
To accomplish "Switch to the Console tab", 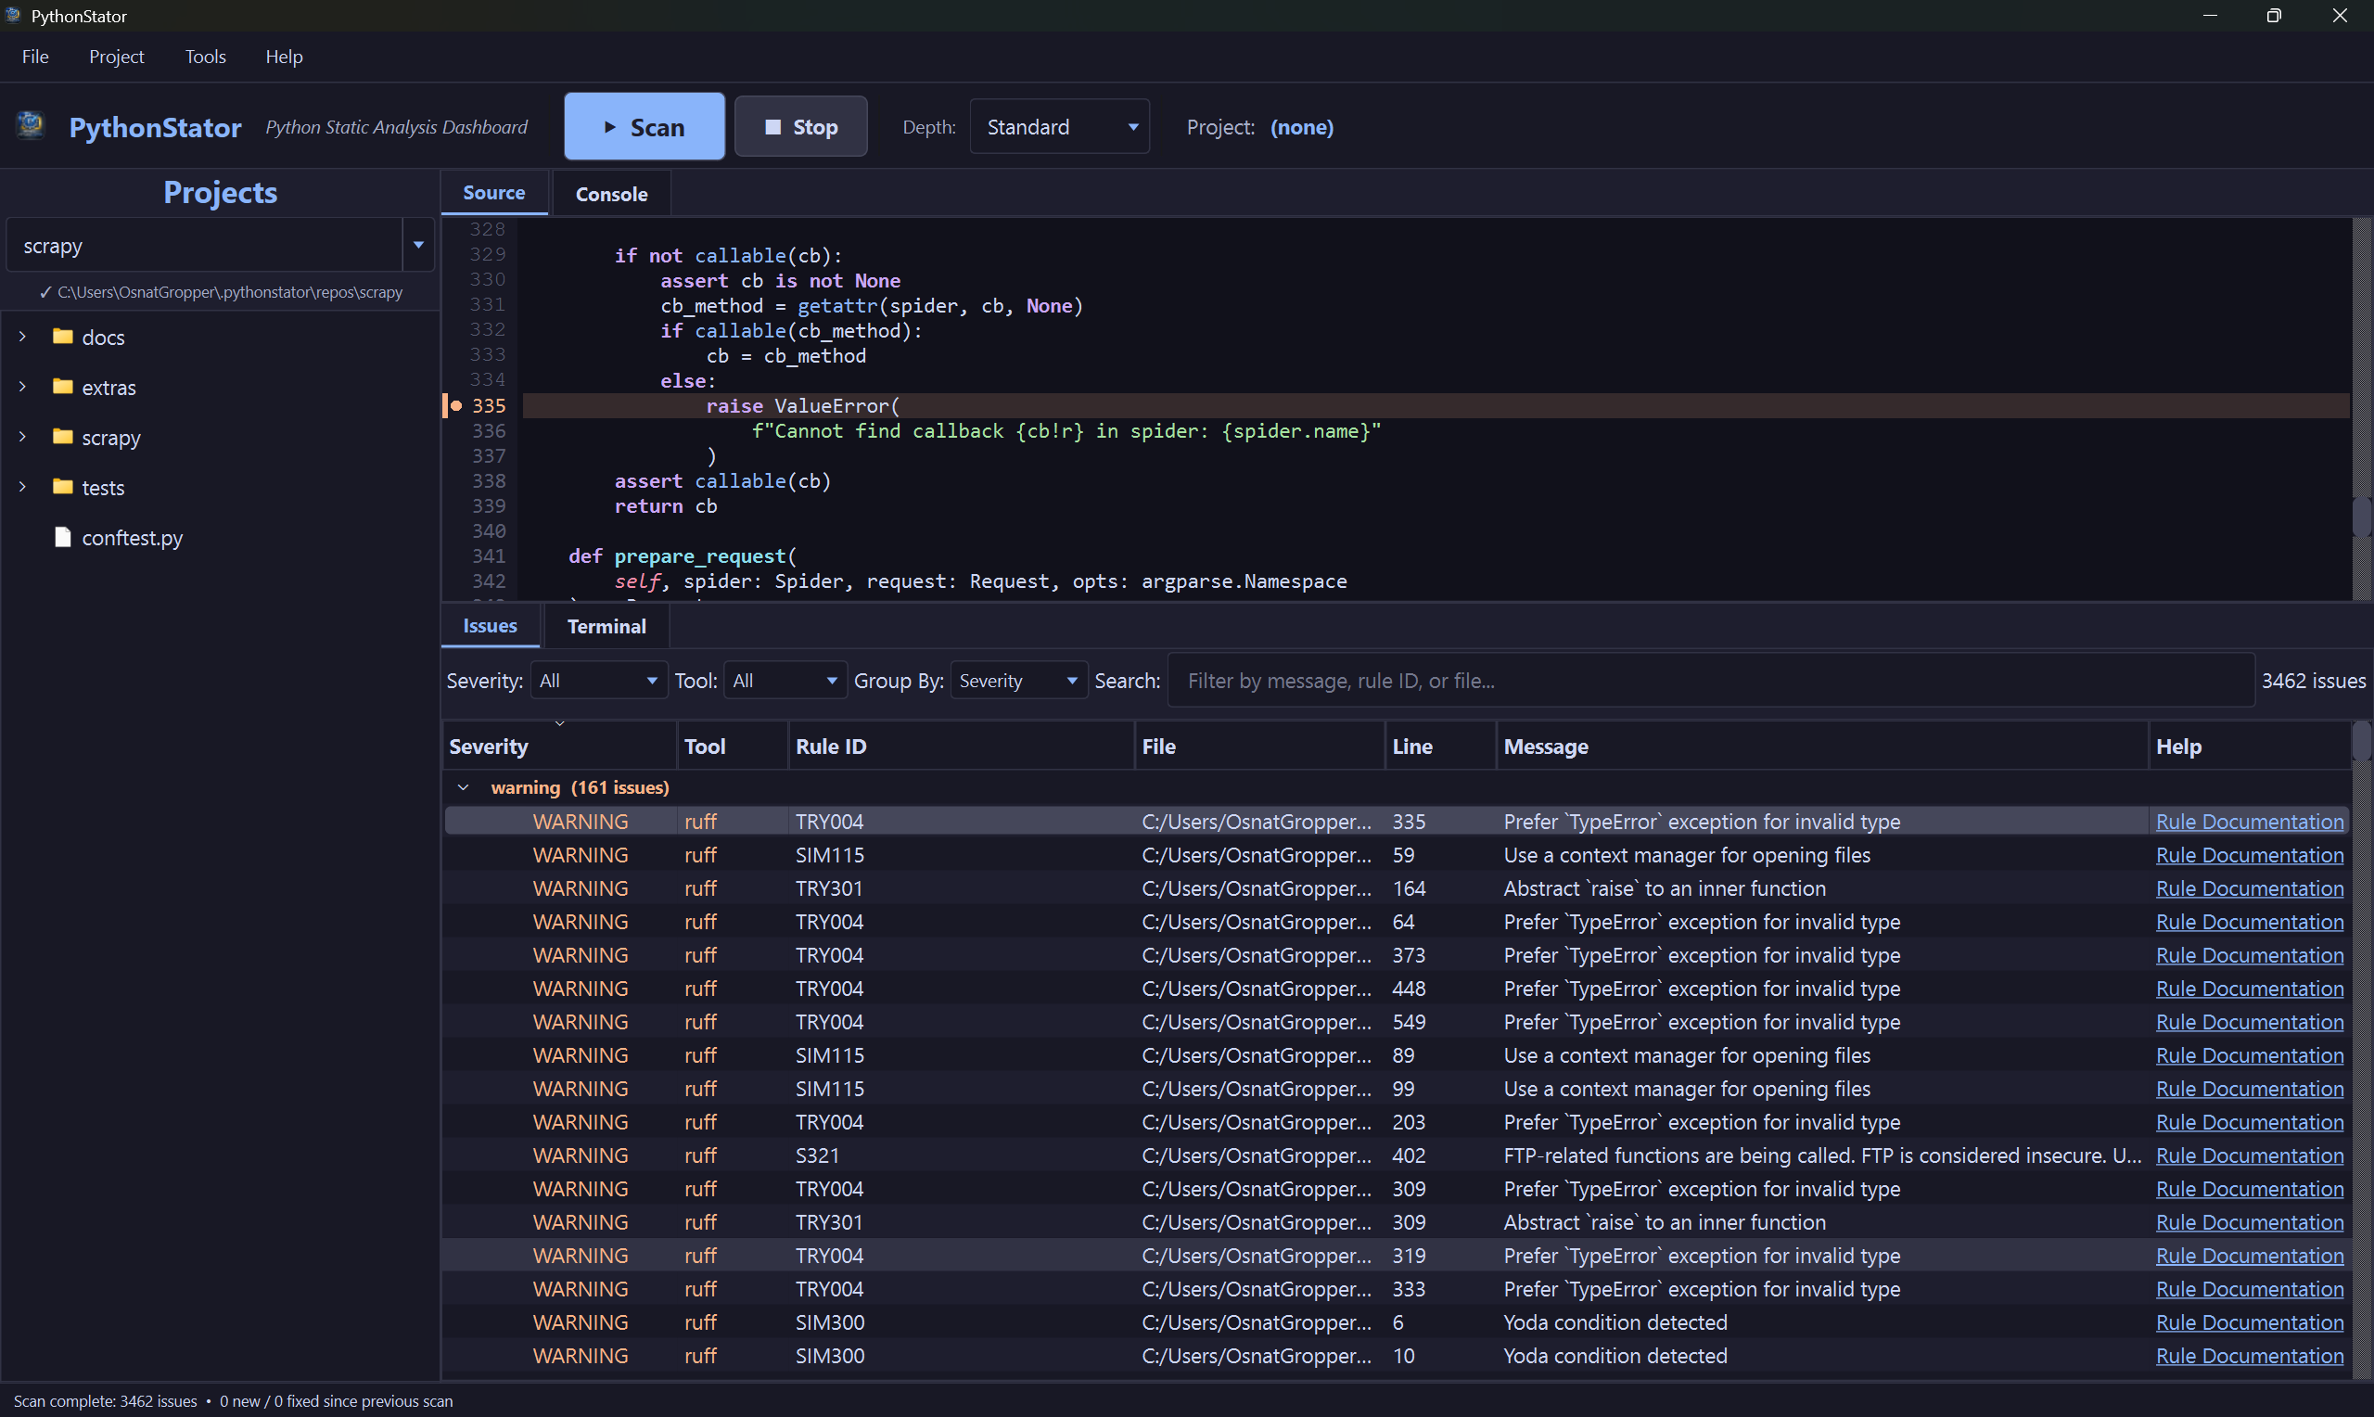I will pyautogui.click(x=611, y=194).
